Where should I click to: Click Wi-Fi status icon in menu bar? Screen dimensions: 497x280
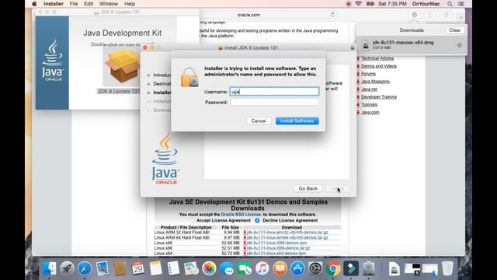pos(358,4)
